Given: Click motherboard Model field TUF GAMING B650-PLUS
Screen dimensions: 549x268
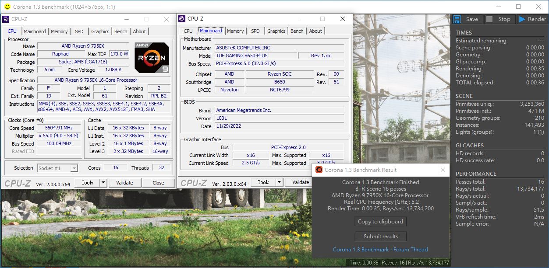Looking at the screenshot, I should coord(255,56).
